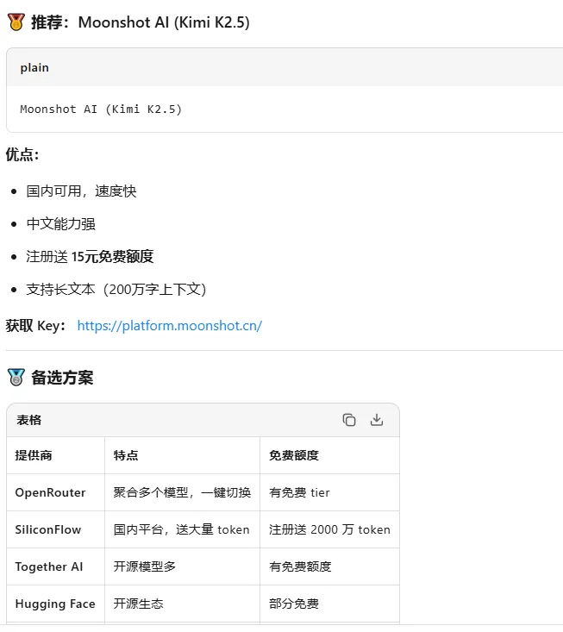Download the backup options table
Image resolution: width=563 pixels, height=632 pixels.
377,420
